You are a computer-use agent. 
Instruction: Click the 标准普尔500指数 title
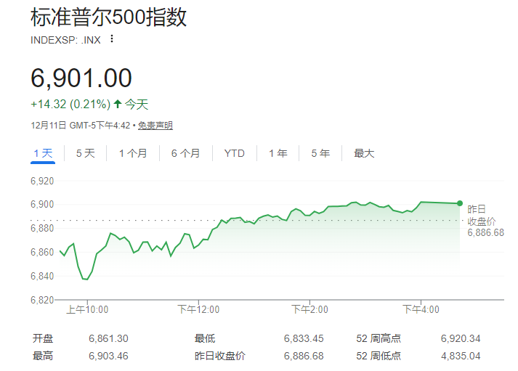(109, 17)
